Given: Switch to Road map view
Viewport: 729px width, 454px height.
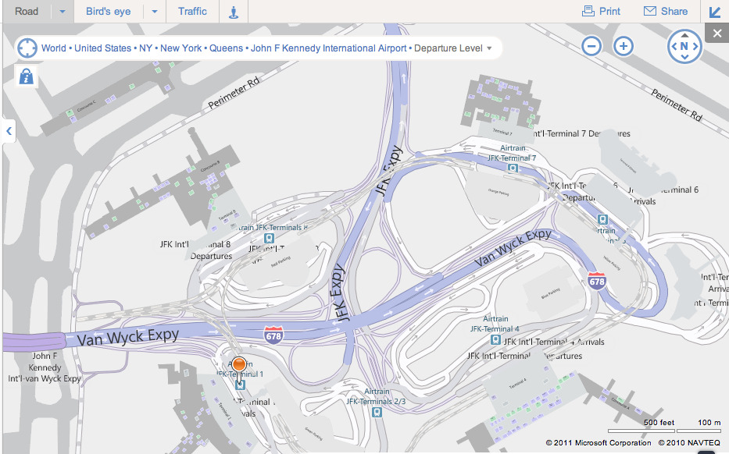Looking at the screenshot, I should (x=26, y=11).
